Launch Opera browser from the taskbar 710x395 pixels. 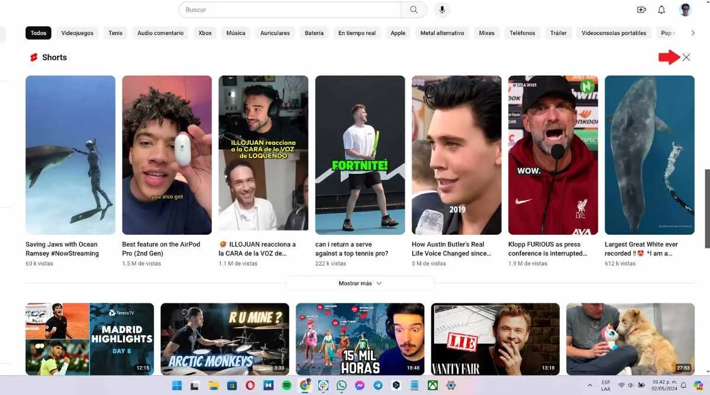[x=250, y=386]
